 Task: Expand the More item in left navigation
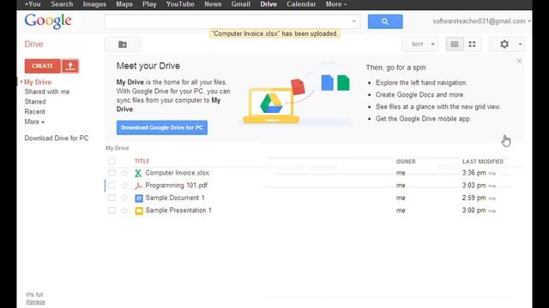point(34,121)
